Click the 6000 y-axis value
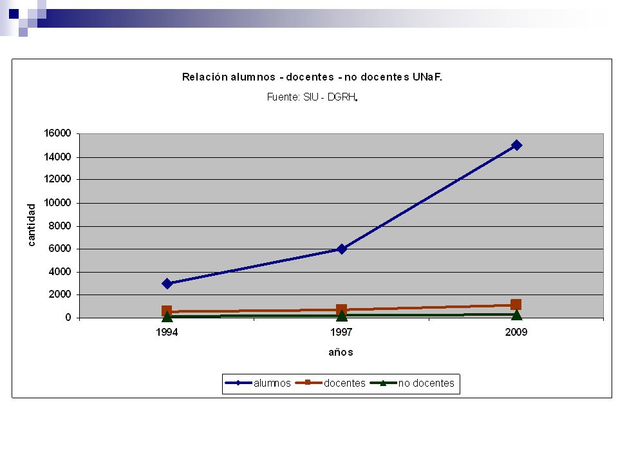This screenshot has width=618, height=464. pyautogui.click(x=59, y=249)
